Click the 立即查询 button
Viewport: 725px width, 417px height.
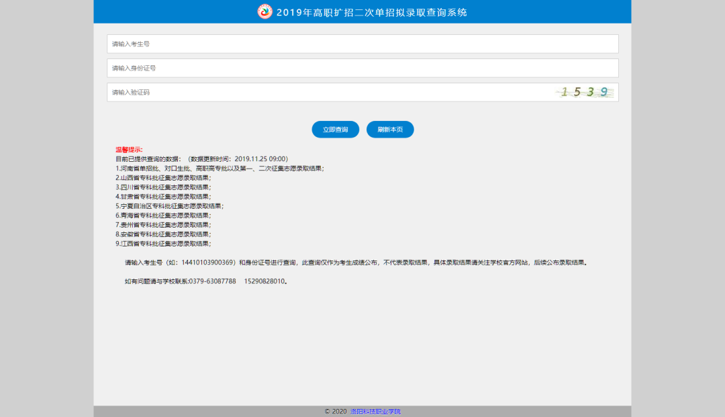335,130
